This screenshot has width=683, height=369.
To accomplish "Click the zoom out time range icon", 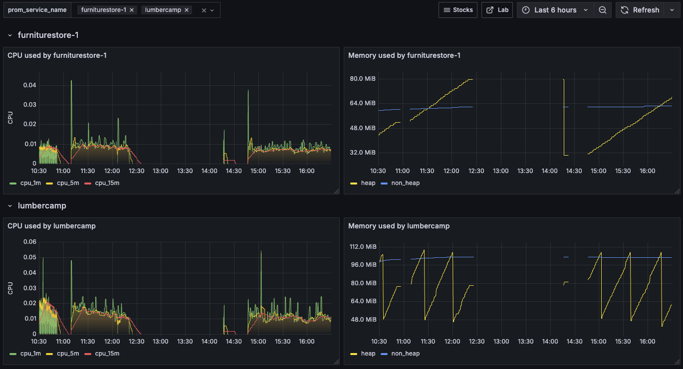I will pos(603,10).
